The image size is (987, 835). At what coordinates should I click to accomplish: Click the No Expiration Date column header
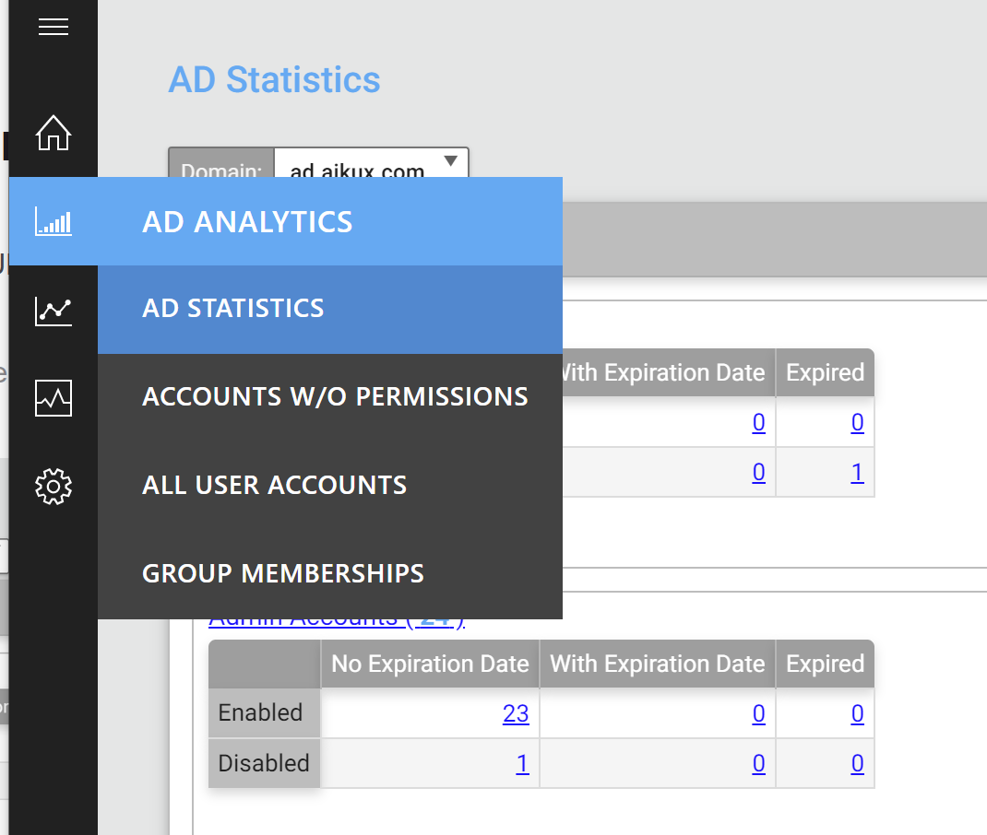430,664
